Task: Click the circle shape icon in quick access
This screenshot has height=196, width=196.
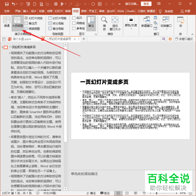Action: click(93, 4)
